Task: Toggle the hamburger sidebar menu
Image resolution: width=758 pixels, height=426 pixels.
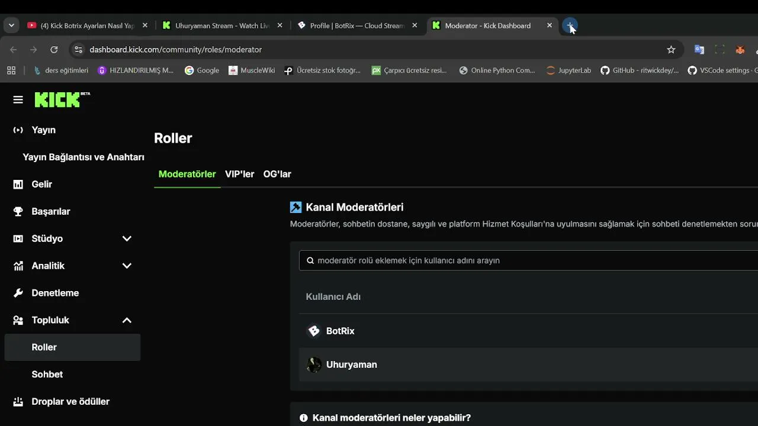Action: click(x=18, y=100)
